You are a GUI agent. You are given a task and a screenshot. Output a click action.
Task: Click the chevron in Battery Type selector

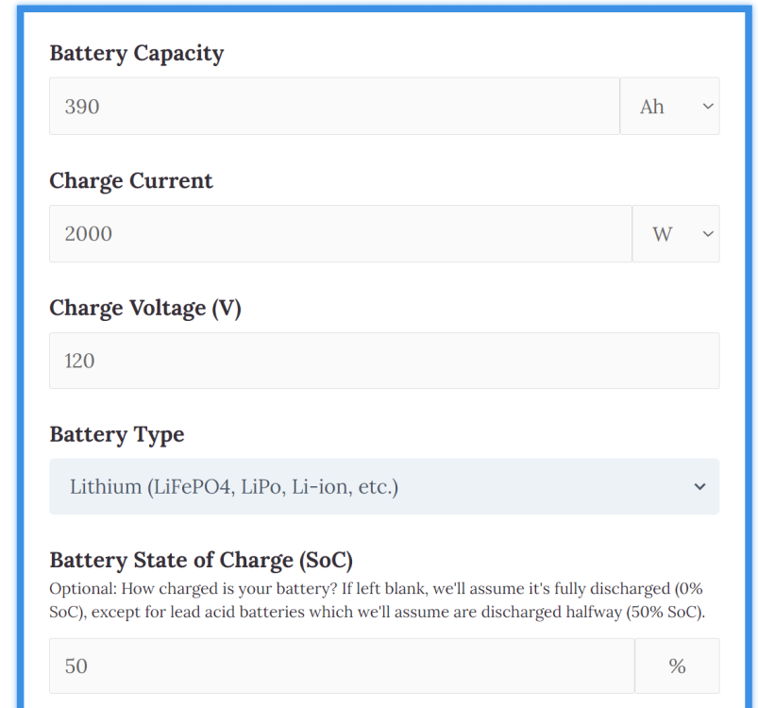(x=699, y=487)
